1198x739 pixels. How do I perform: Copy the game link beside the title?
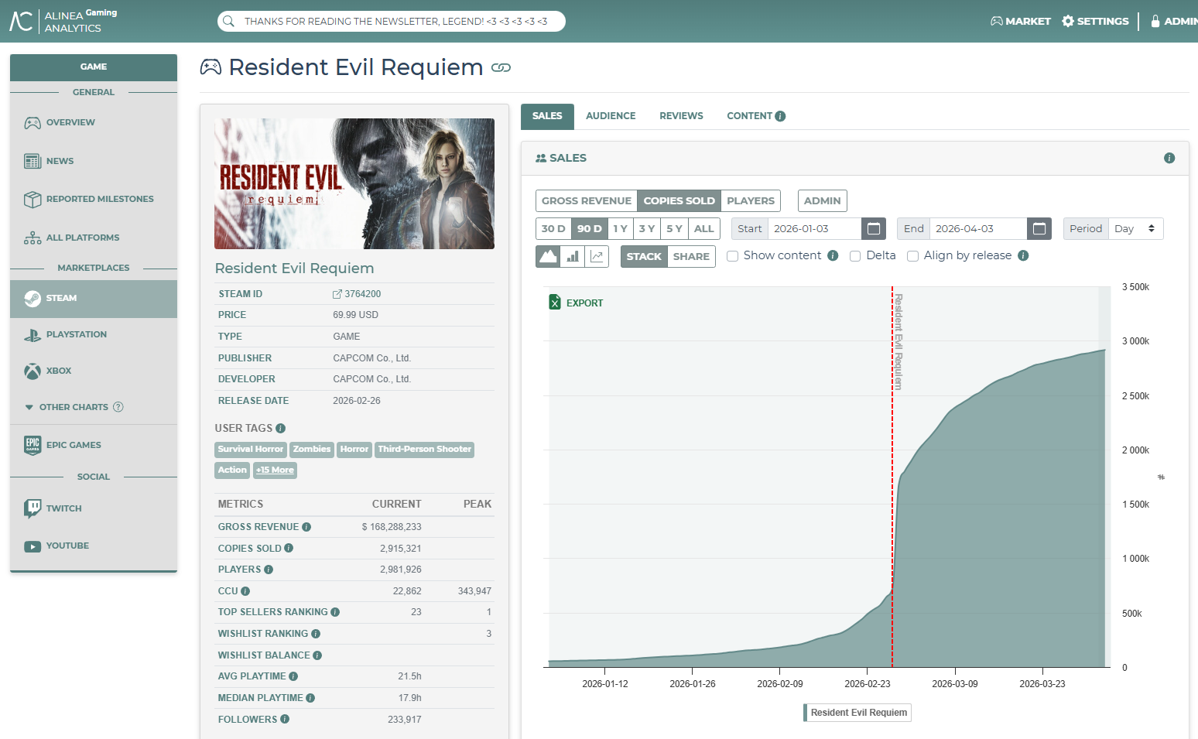pyautogui.click(x=501, y=68)
